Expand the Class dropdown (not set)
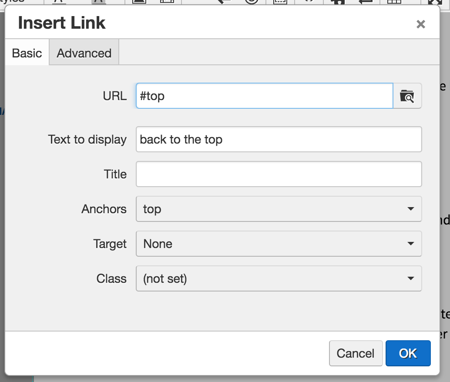Viewport: 450px width, 382px height. point(279,278)
